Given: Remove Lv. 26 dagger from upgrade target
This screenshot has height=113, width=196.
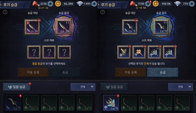Looking at the screenshot, I should (39, 20).
